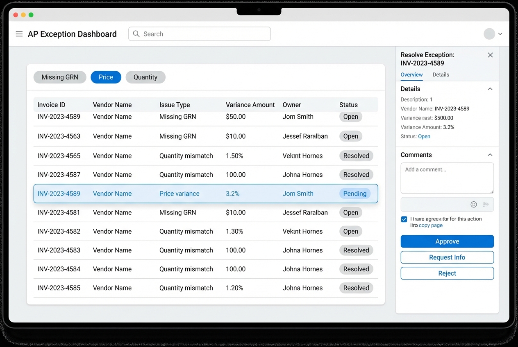The image size is (518, 347).
Task: Open the emoji picker in the comment box
Action: click(474, 204)
